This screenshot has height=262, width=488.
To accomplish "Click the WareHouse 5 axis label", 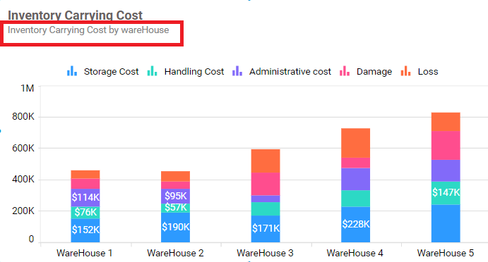I will point(446,253).
